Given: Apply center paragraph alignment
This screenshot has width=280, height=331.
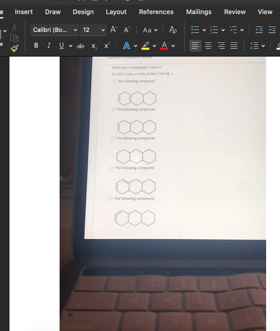Looking at the screenshot, I should click(208, 45).
